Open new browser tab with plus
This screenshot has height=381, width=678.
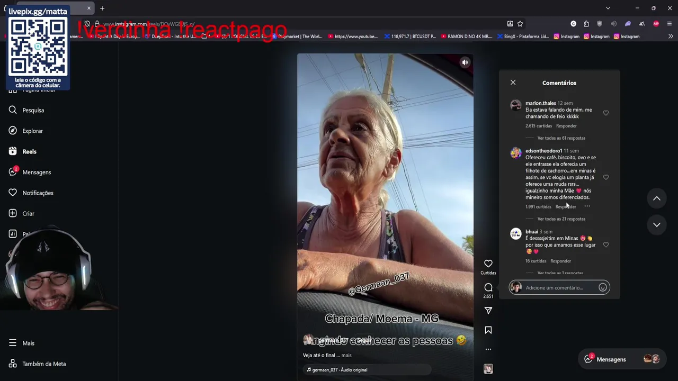click(x=102, y=8)
